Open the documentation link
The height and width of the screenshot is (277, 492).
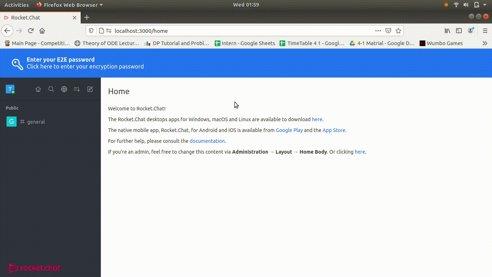207,141
